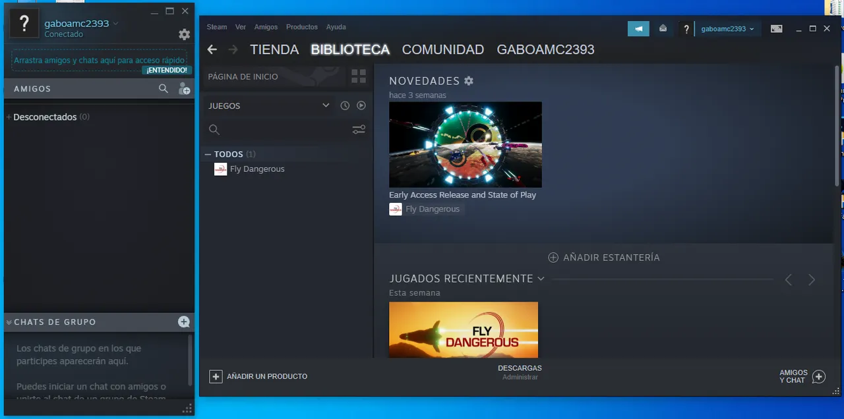This screenshot has width=844, height=419.
Task: Open advanced library filters icon
Action: click(x=359, y=130)
